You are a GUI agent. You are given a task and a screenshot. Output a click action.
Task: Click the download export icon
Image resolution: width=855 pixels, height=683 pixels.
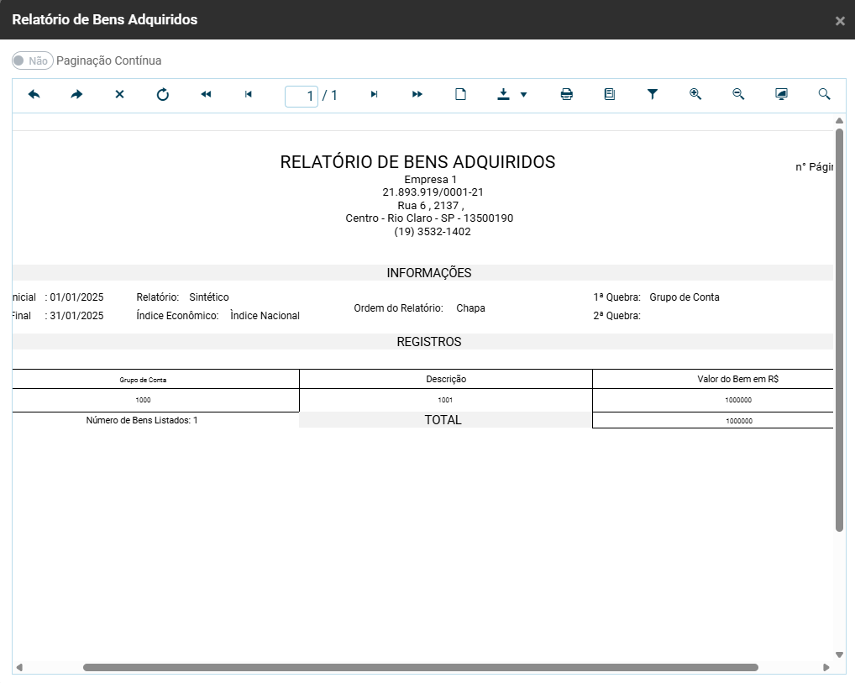(503, 95)
